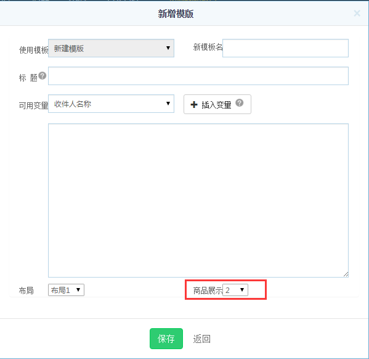Click inside the large template content textarea

pos(198,200)
